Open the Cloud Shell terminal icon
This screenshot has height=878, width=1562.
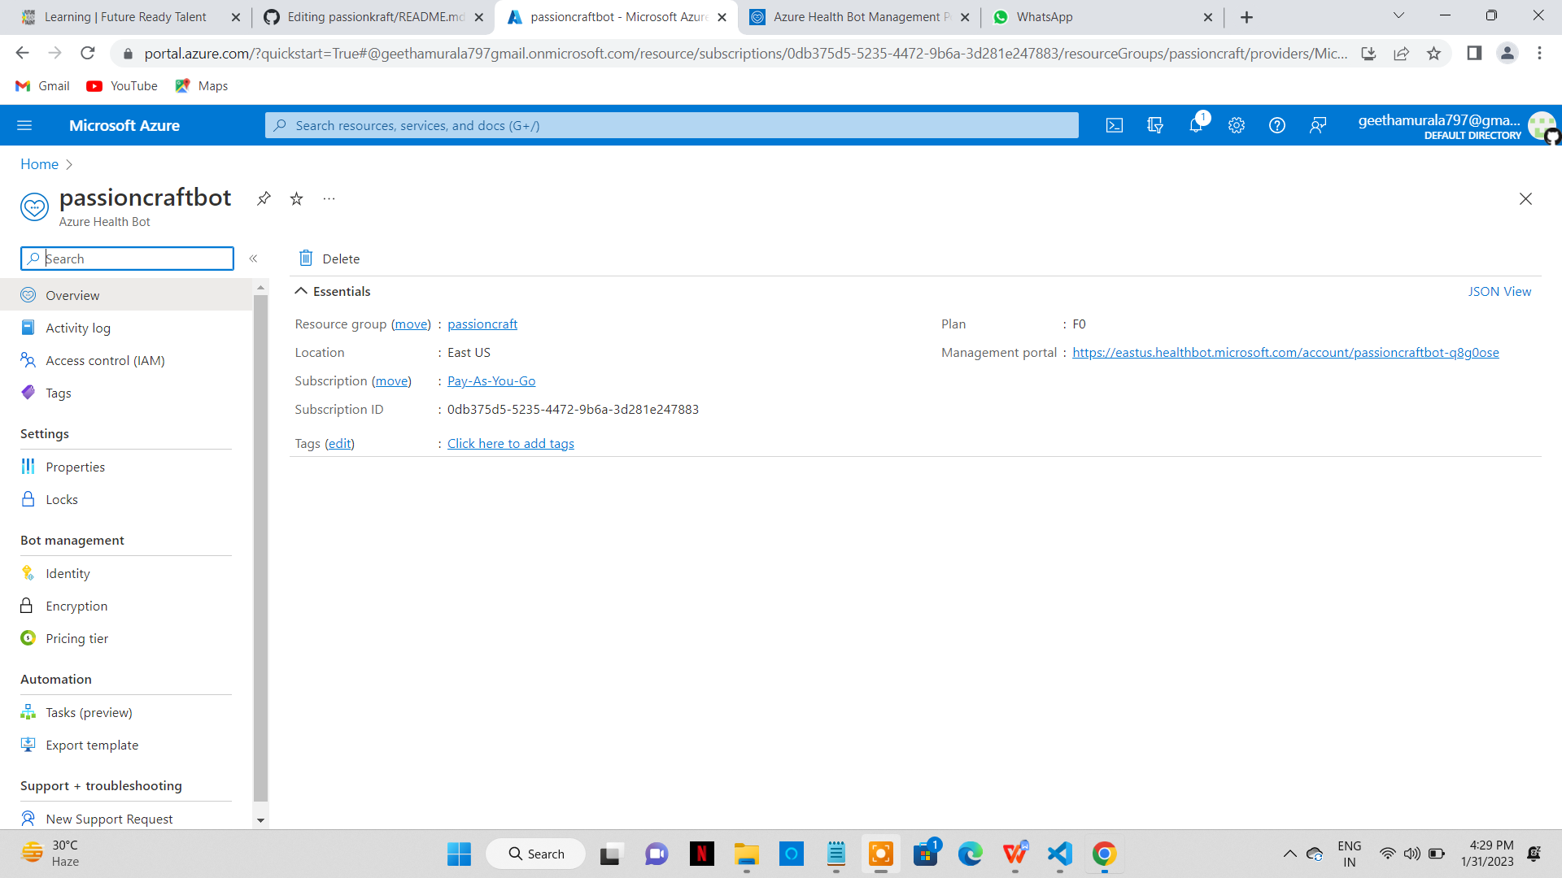point(1115,125)
